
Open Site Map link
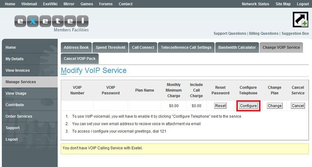[x=283, y=4]
